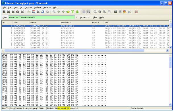Viewport: 174px width, 111px height.
Task: Select packet 9 at time 0.000614
Action: click(85, 45)
